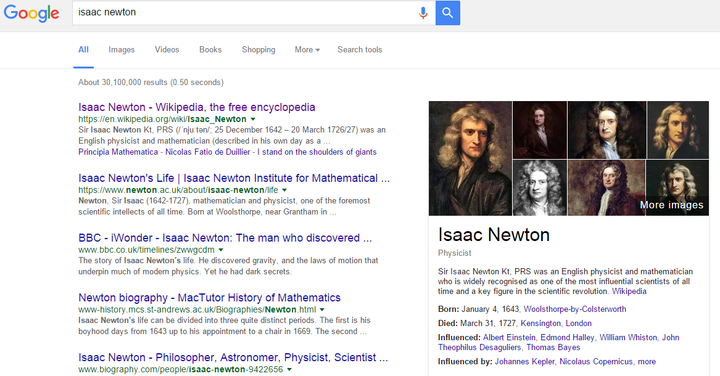The width and height of the screenshot is (720, 376).
Task: Open the large Newton portrait thumbnail
Action: coord(470,158)
